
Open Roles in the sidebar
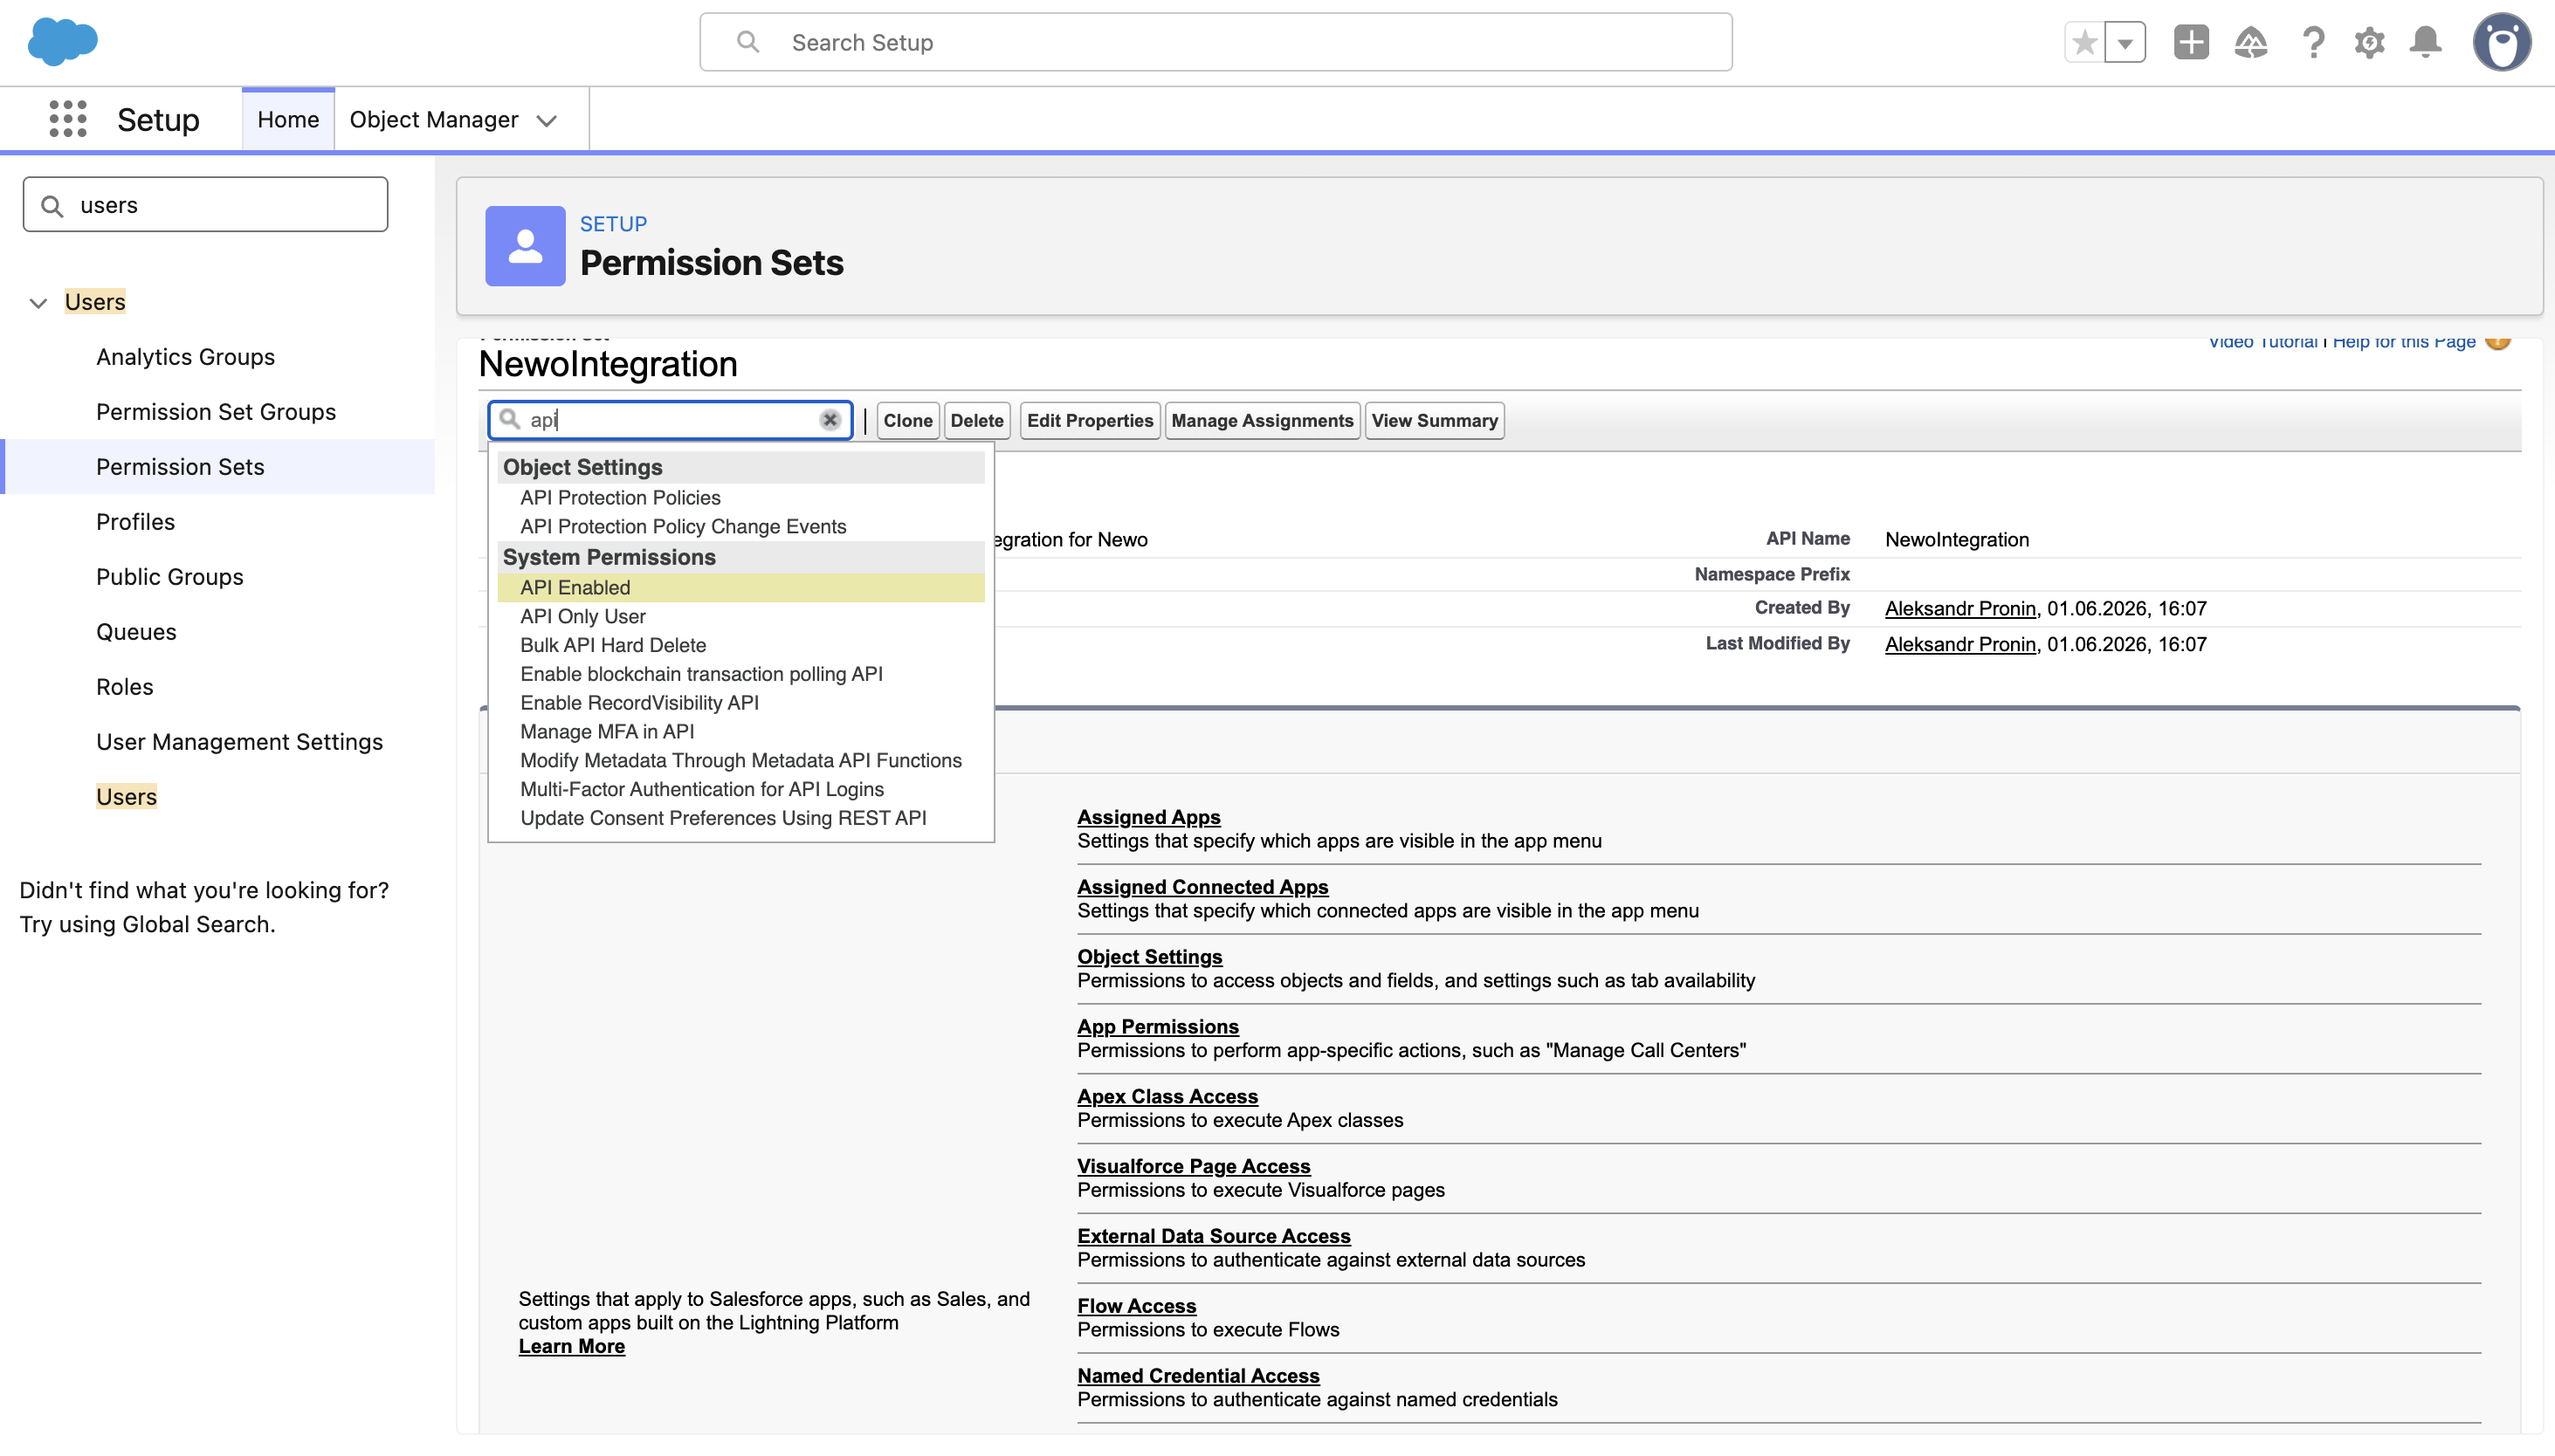click(125, 687)
